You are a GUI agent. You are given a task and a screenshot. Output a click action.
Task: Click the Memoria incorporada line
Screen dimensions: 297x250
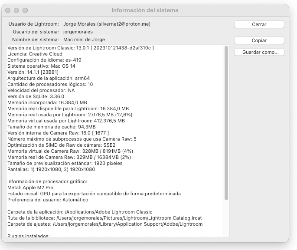pyautogui.click(x=47, y=102)
